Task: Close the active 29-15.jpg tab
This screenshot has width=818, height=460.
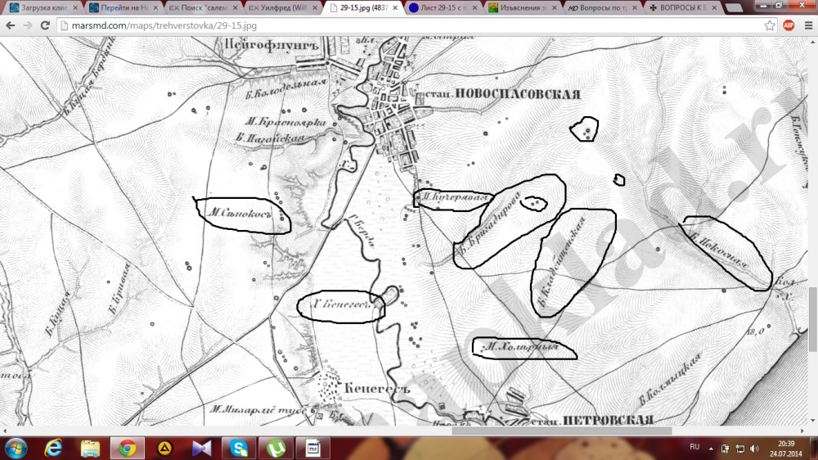Action: pos(394,7)
